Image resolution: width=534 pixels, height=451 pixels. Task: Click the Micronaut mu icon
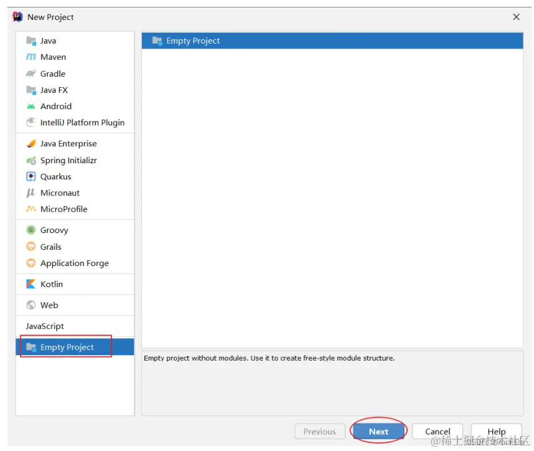click(x=31, y=192)
